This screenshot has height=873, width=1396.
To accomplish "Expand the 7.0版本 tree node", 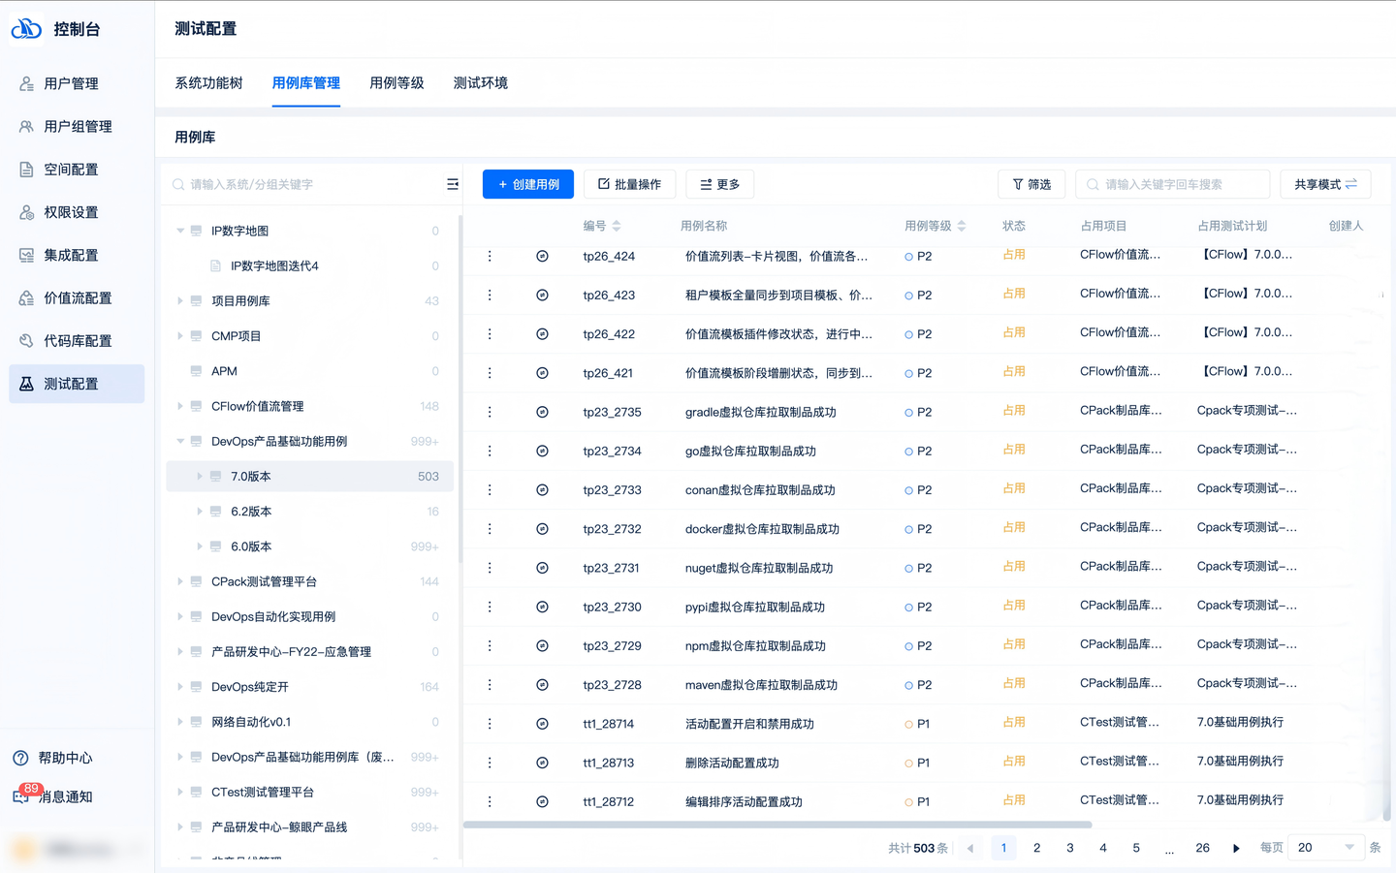I will tap(200, 477).
